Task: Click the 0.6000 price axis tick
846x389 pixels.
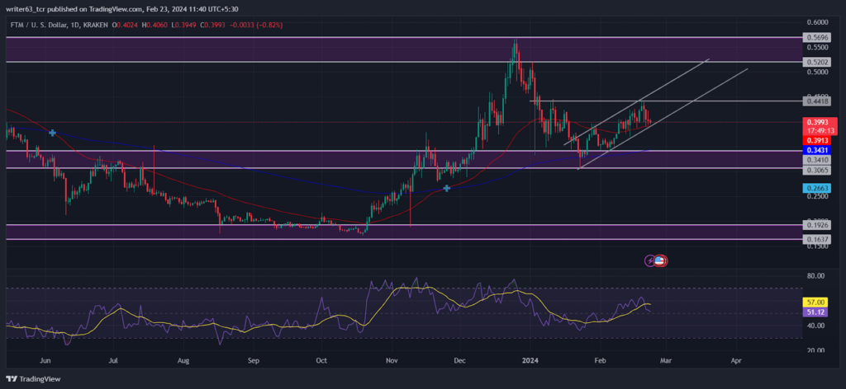Action: (817, 22)
